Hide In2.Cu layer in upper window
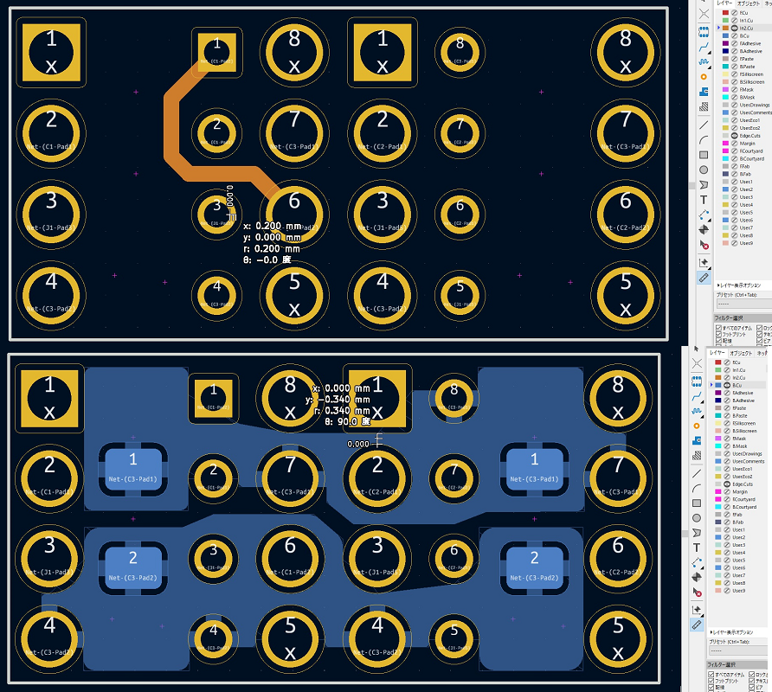 coord(734,28)
